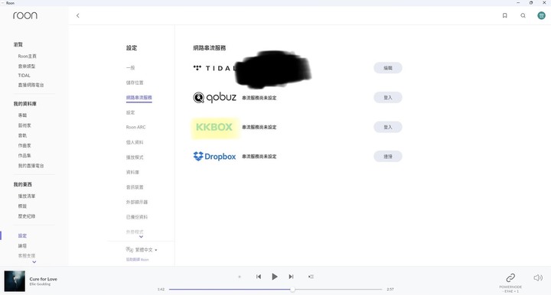Open the POWERNODE zone picker icon
Viewport: 551px width, 295px height.
tap(510, 278)
